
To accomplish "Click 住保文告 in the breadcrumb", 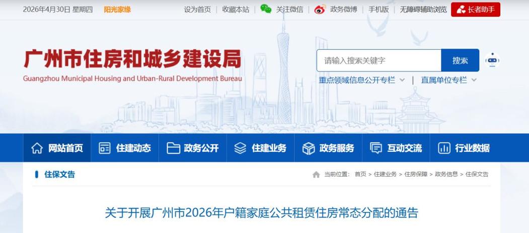I will point(477,174).
